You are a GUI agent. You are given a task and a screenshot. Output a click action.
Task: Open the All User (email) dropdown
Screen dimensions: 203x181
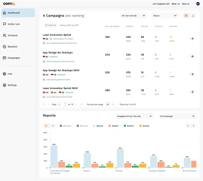click(x=134, y=16)
